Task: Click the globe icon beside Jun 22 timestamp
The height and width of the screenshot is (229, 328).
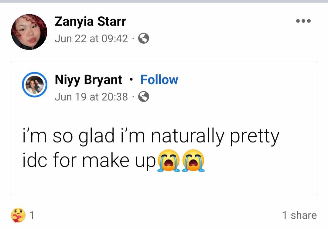Action: click(144, 39)
